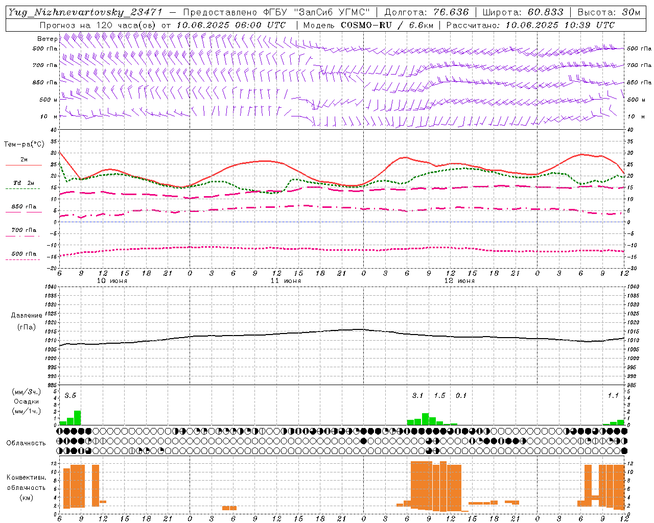Select the left 500 гПа wind level label

click(45, 49)
